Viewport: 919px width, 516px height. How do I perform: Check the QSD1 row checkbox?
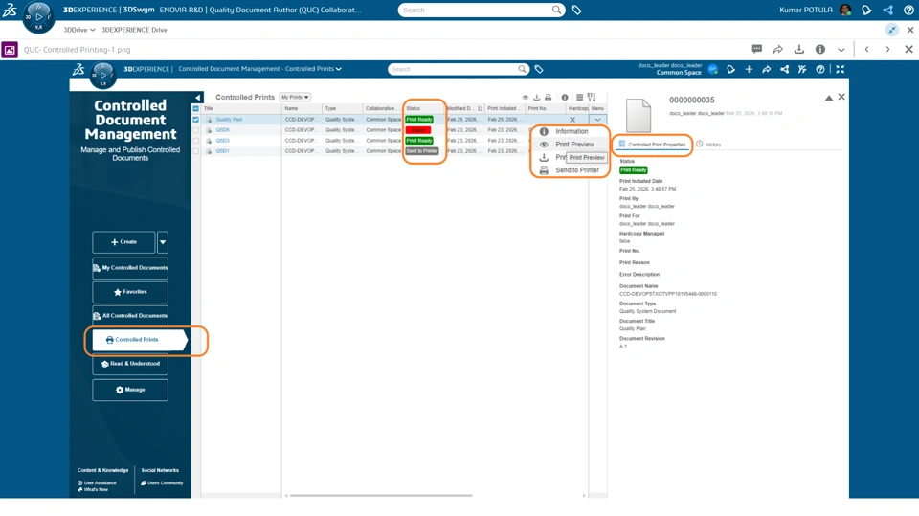pyautogui.click(x=195, y=151)
